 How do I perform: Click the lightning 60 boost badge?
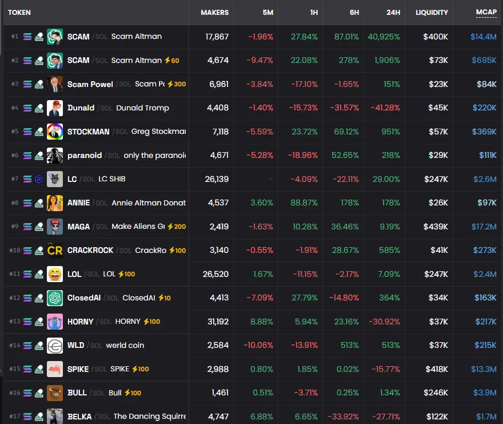(x=172, y=61)
